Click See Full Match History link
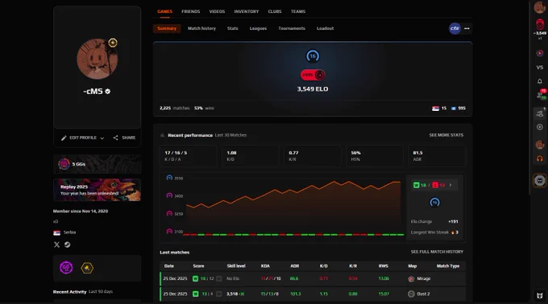This screenshot has height=304, width=548. [437, 252]
